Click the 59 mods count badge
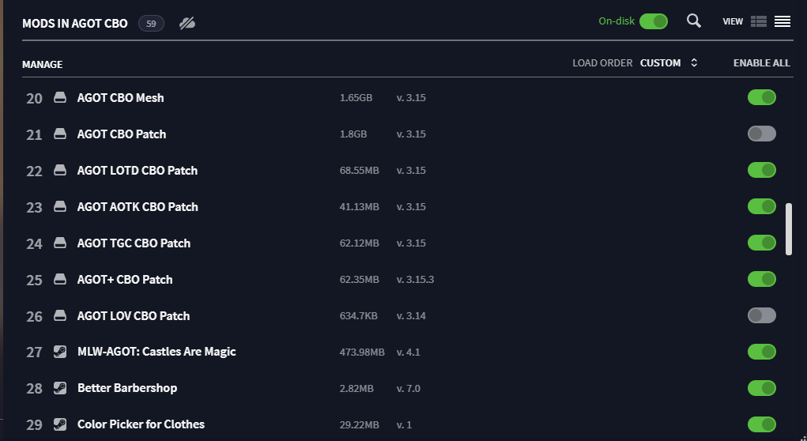 click(x=151, y=24)
